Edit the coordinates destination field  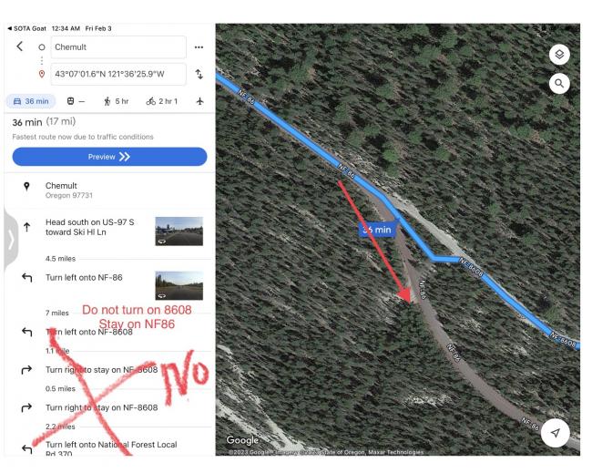click(118, 74)
